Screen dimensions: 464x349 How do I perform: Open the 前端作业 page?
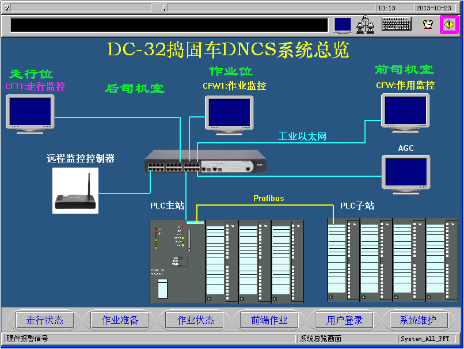(x=269, y=320)
